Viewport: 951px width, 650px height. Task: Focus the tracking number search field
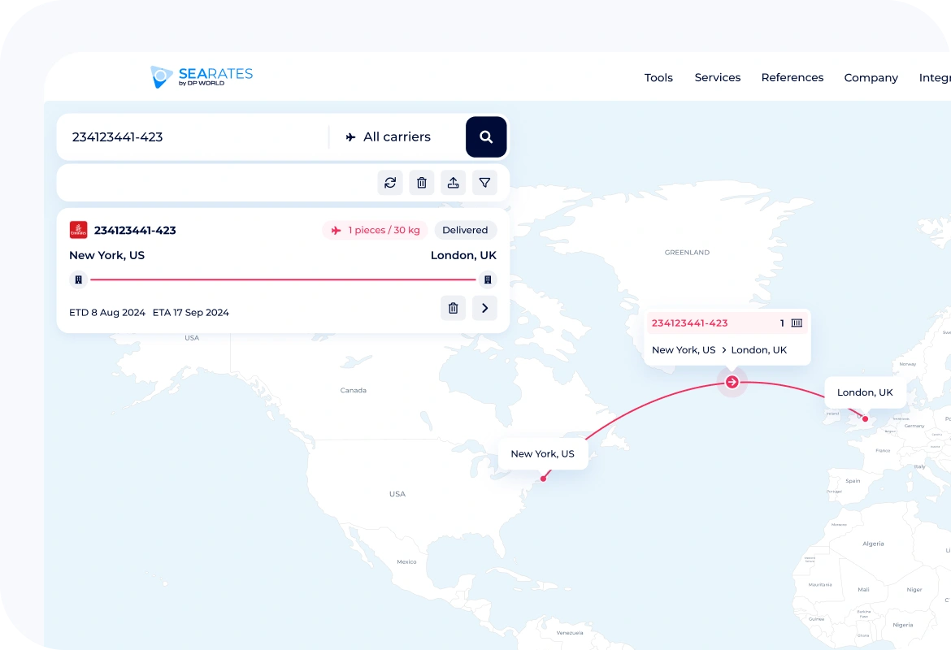click(194, 137)
